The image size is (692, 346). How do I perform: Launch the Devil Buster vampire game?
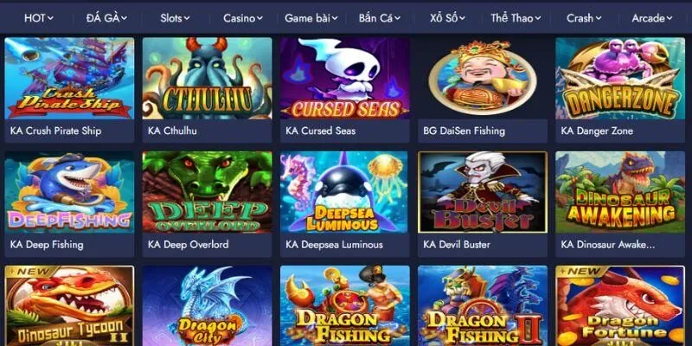pyautogui.click(x=483, y=192)
